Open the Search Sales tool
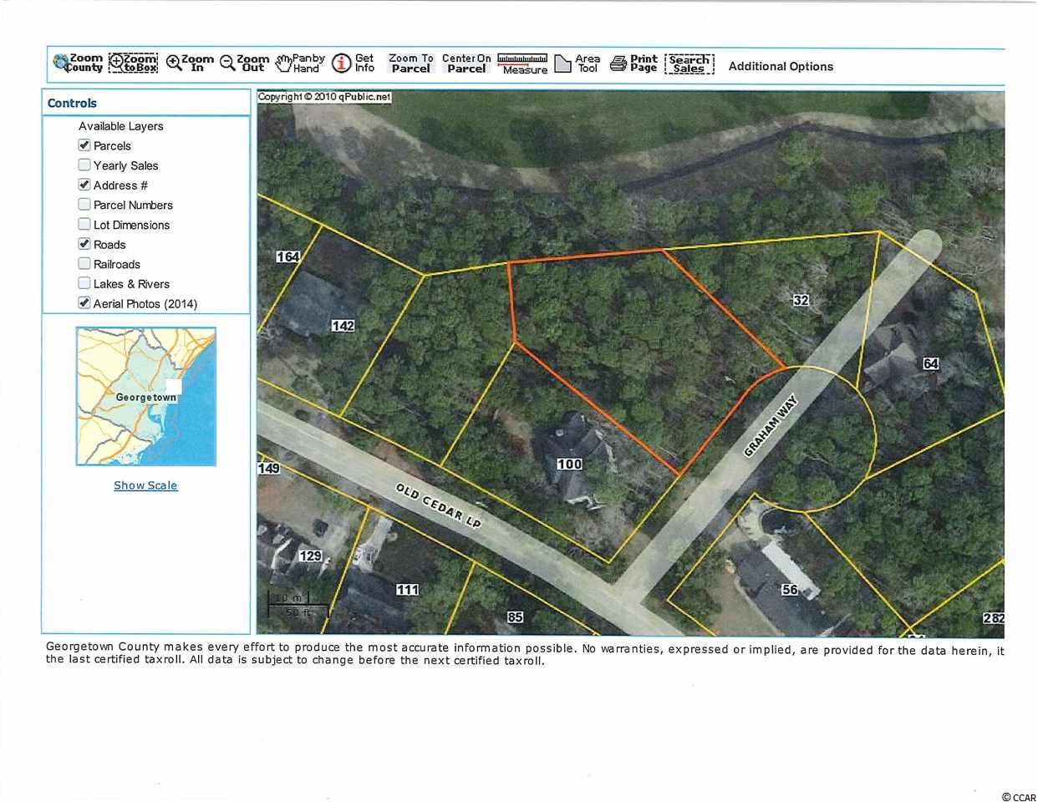This screenshot has height=802, width=1038. (x=689, y=64)
